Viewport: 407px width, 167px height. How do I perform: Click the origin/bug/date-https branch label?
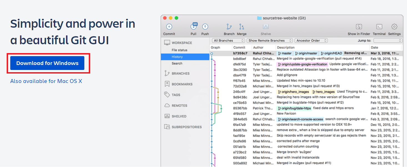[294, 108]
